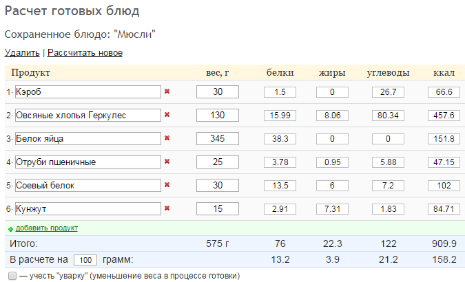Click Кунжут product name field
The height and width of the screenshot is (282, 465).
88,209
